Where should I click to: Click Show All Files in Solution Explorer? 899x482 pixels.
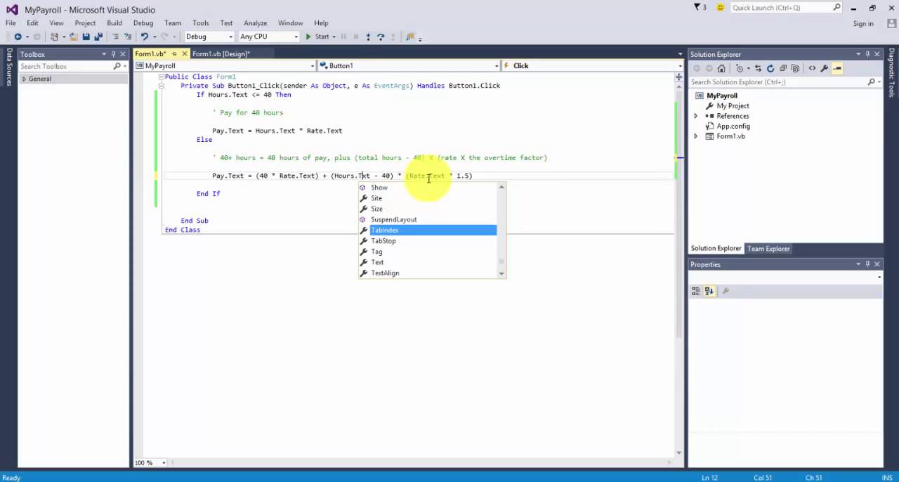(795, 68)
